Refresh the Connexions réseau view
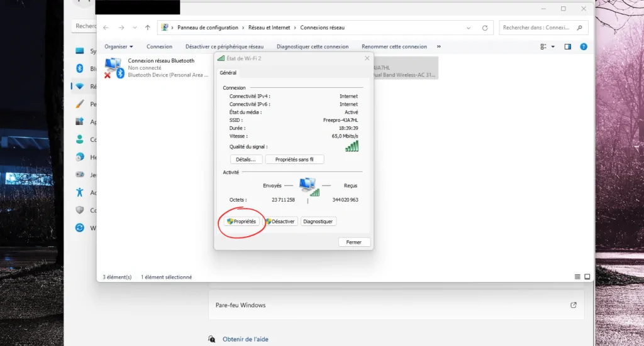This screenshot has width=644, height=346. pos(485,28)
